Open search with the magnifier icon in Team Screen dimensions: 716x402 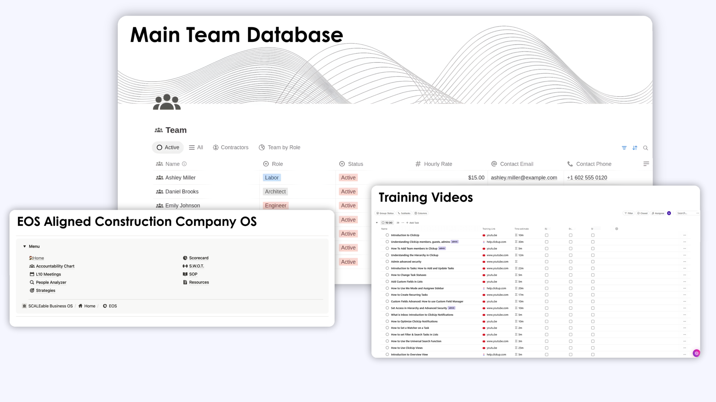(x=646, y=148)
